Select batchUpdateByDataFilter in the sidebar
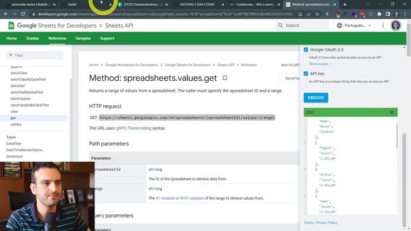 pyautogui.click(x=30, y=105)
